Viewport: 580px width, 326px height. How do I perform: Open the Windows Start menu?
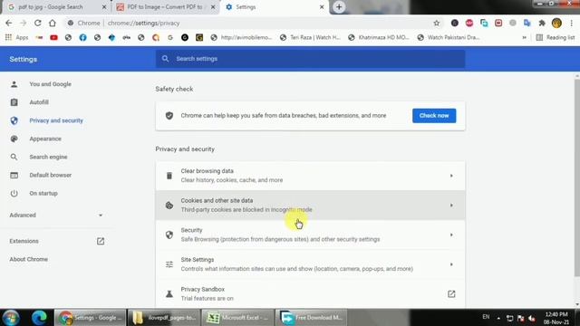coord(11,318)
